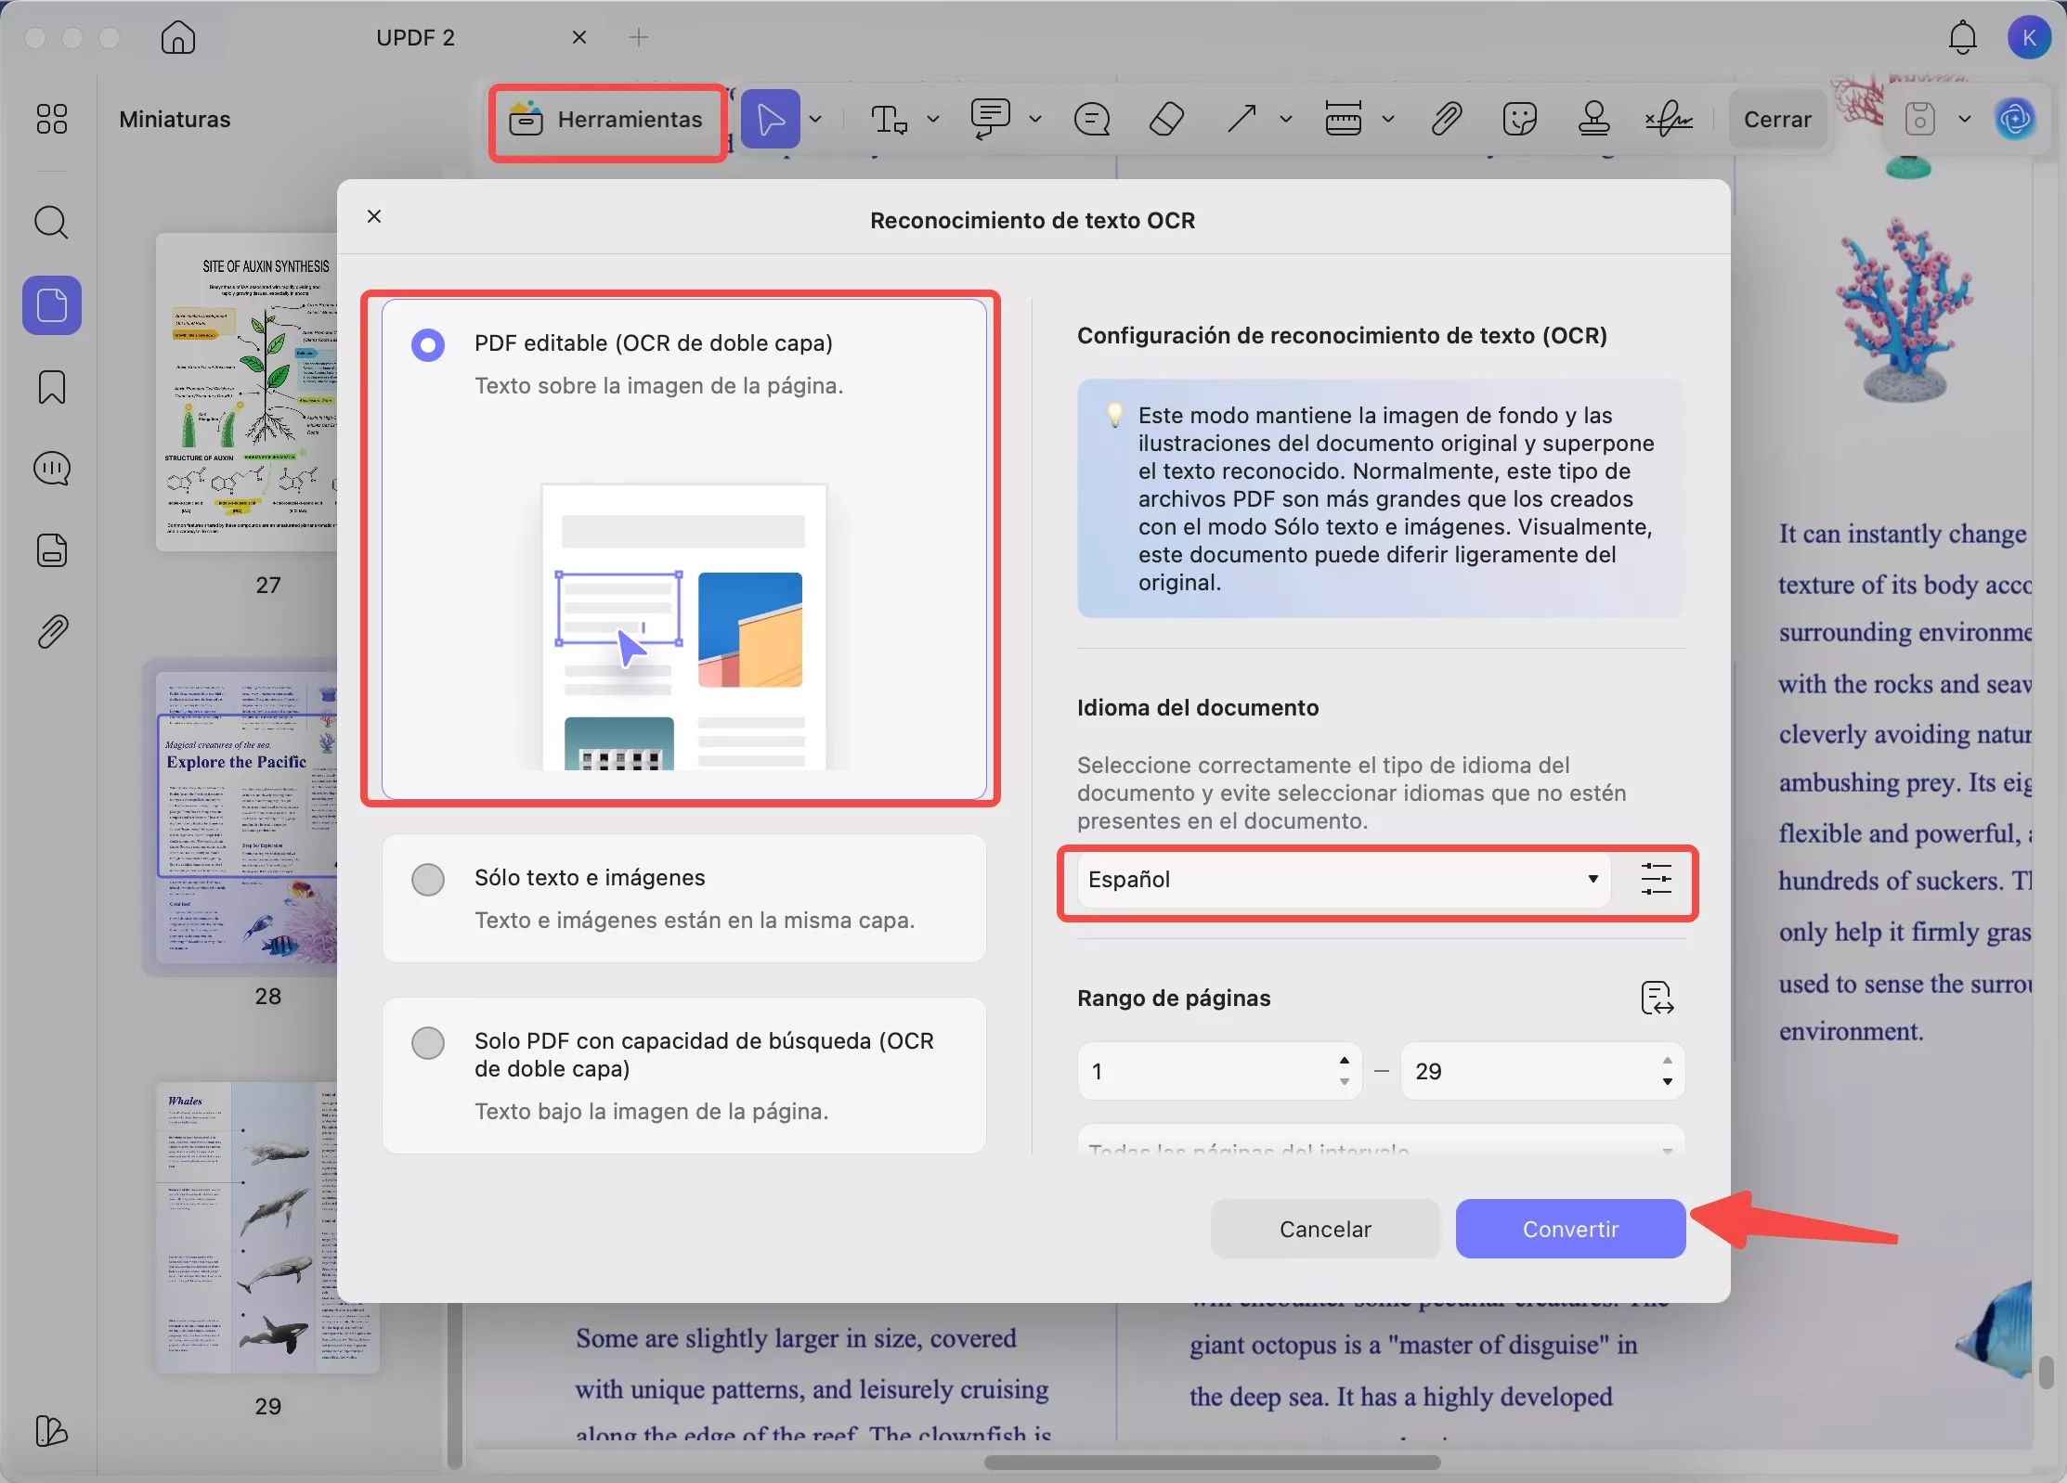Select PDF editable OCR double layer option

coord(683,548)
